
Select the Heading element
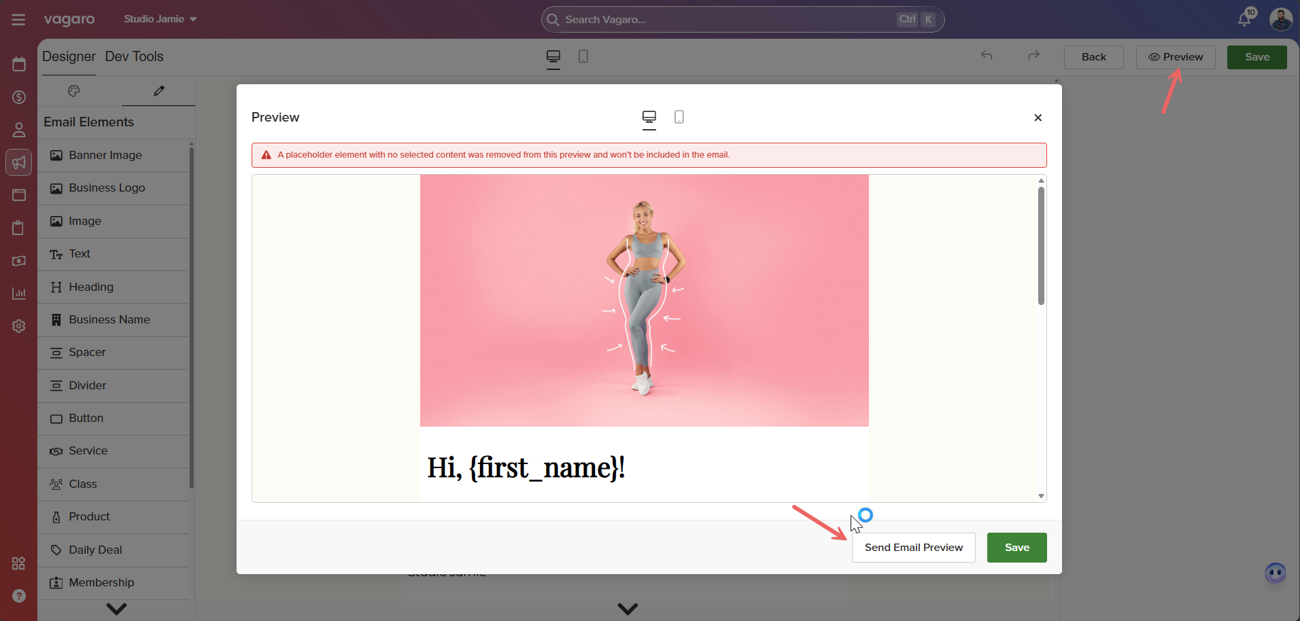113,287
